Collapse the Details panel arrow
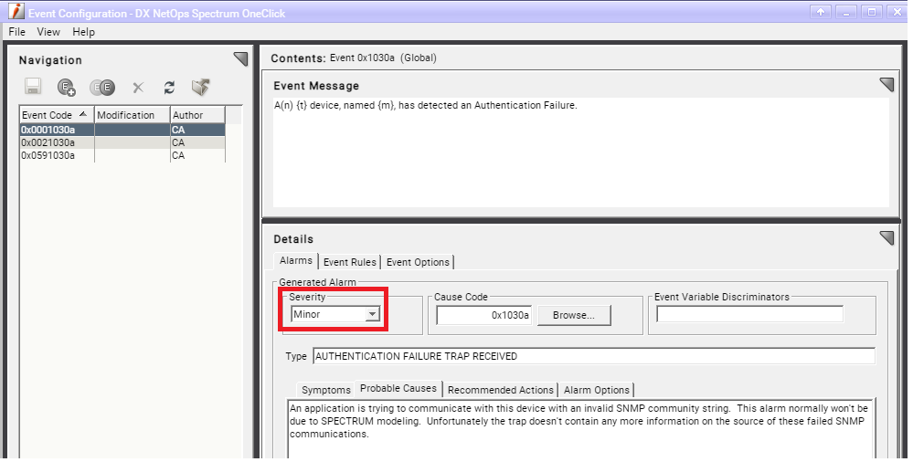This screenshot has height=462, width=913. tap(886, 238)
